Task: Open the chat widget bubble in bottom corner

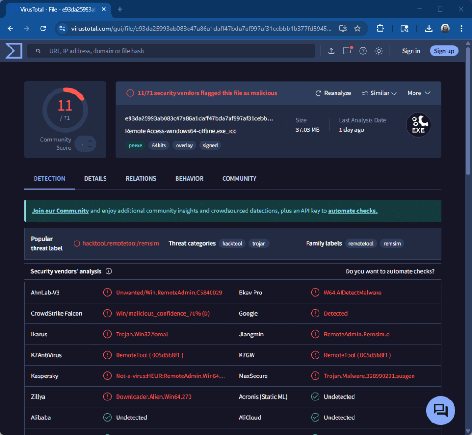Action: (441, 410)
